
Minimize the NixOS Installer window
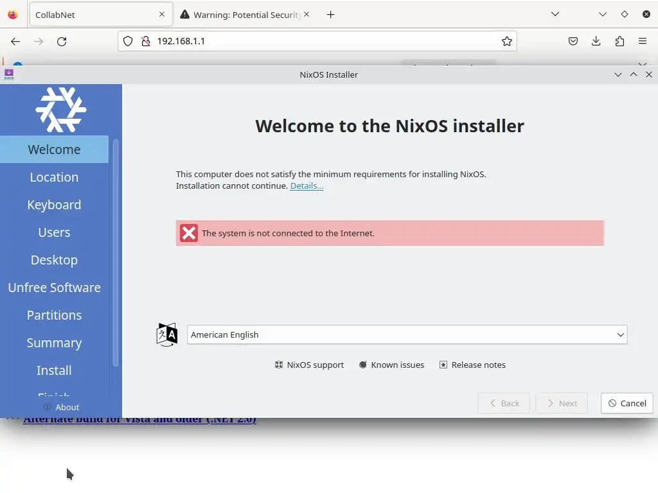[618, 74]
